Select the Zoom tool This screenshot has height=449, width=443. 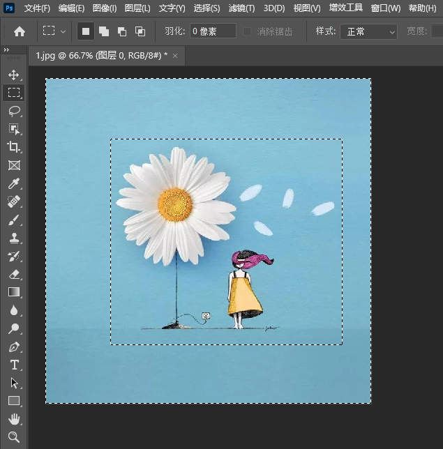[14, 437]
